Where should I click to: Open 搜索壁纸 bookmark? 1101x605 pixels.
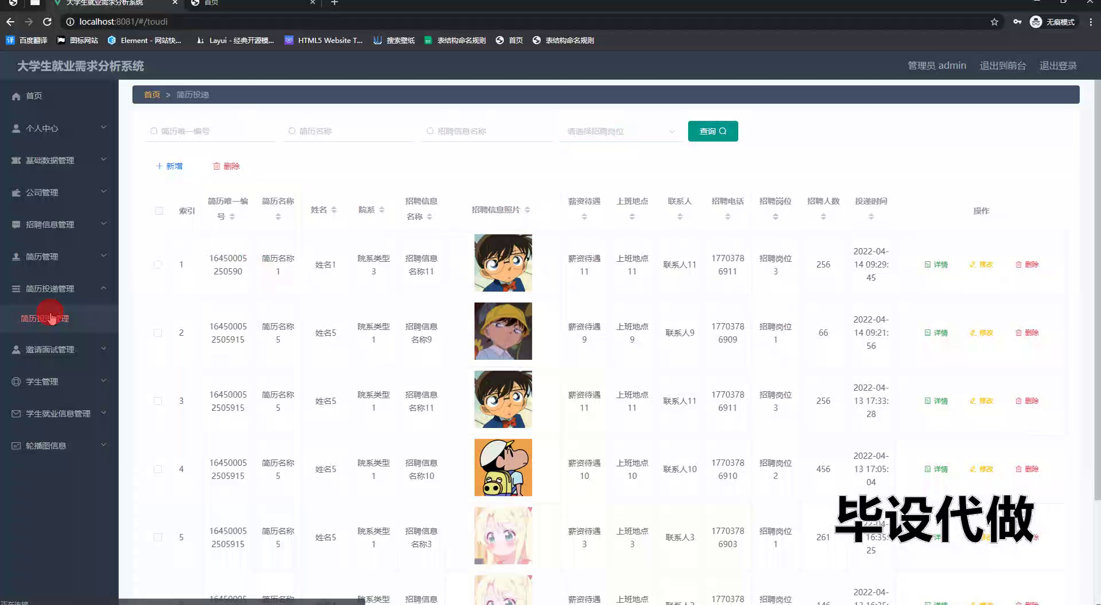tap(394, 40)
